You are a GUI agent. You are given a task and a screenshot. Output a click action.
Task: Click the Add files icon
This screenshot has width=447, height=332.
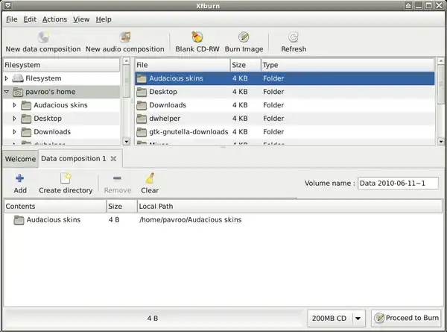[20, 178]
